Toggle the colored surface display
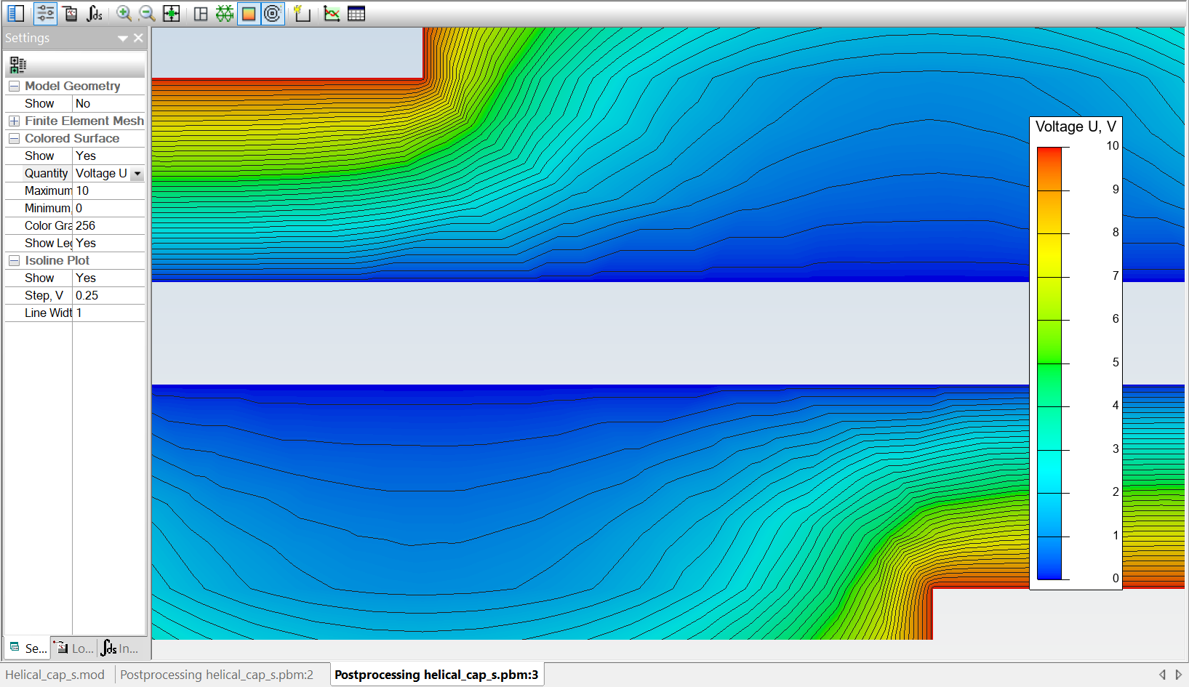 tap(248, 13)
